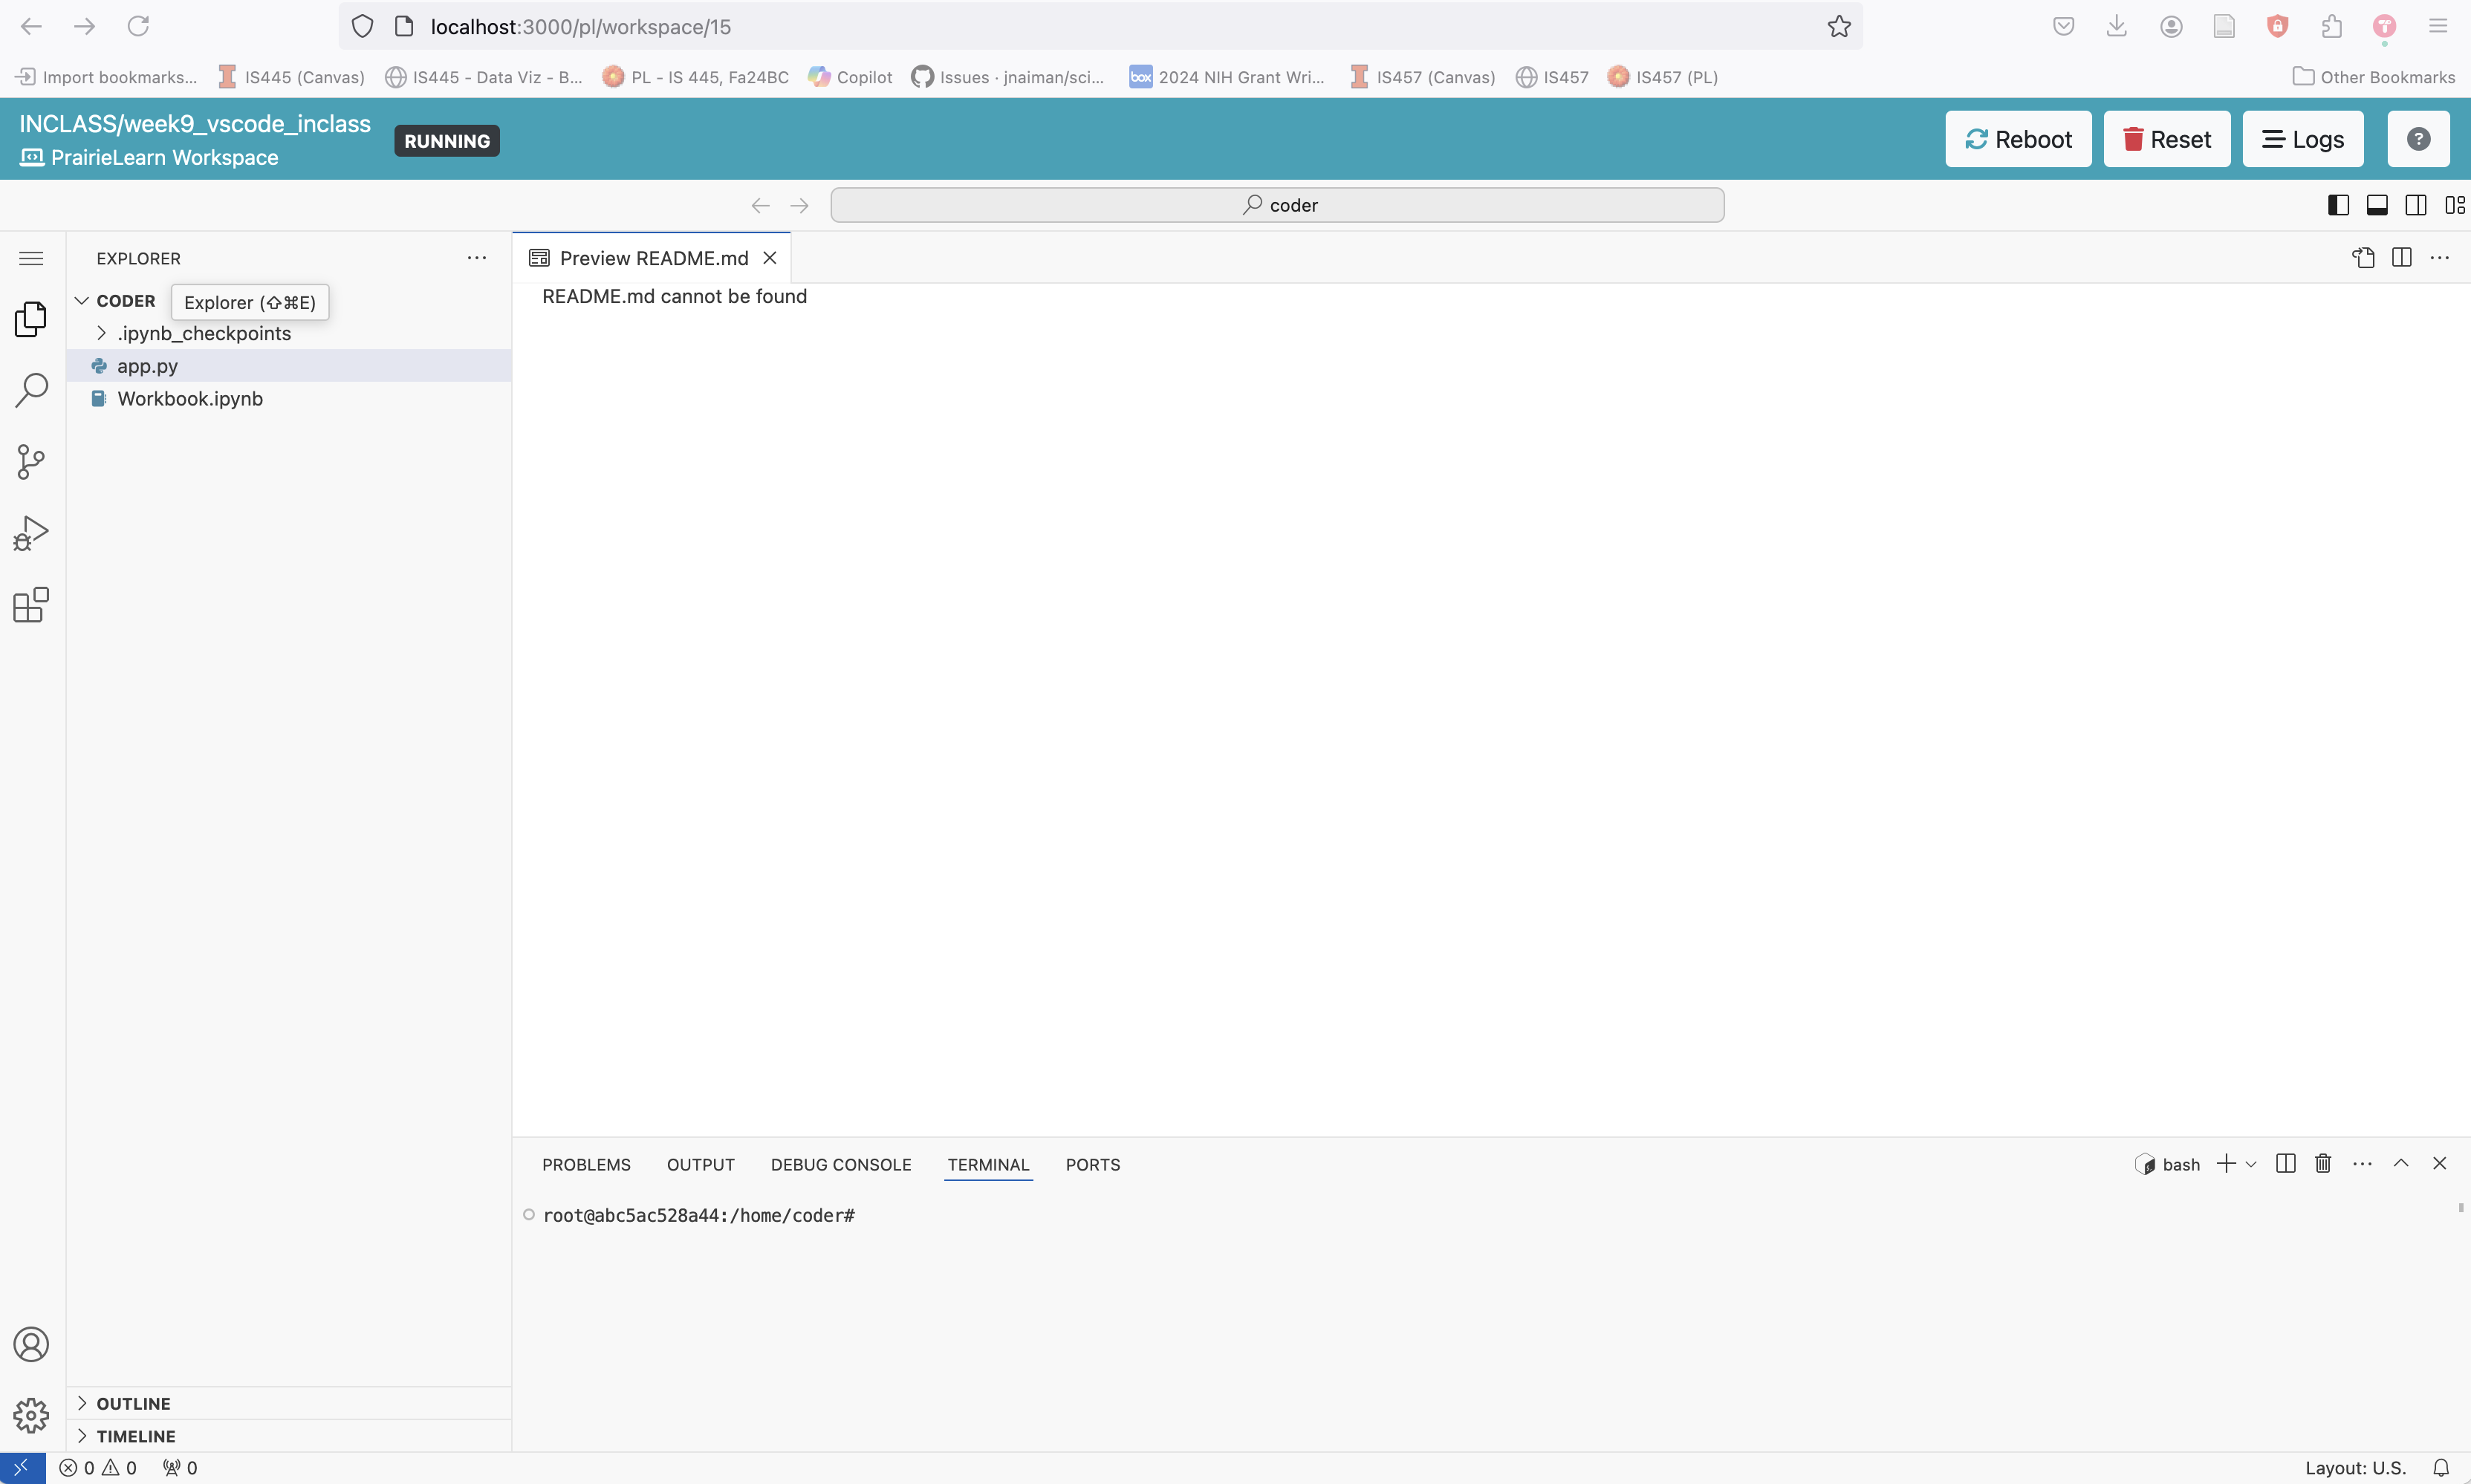This screenshot has width=2471, height=1484.
Task: Toggle primary side bar visibility
Action: pyautogui.click(x=2338, y=205)
